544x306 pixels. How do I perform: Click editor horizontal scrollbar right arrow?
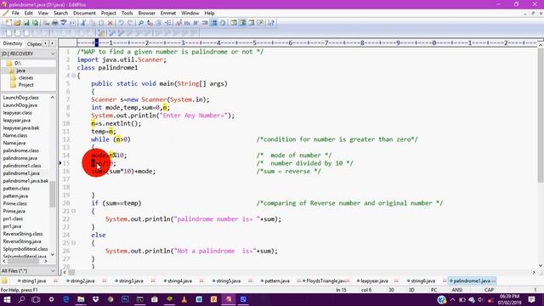pyautogui.click(x=534, y=272)
